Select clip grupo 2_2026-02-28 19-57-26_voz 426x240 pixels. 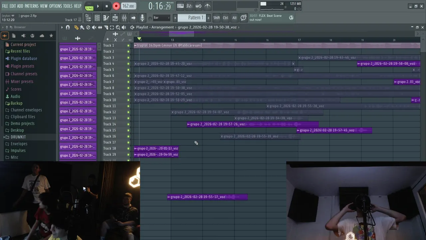[x=253, y=124]
